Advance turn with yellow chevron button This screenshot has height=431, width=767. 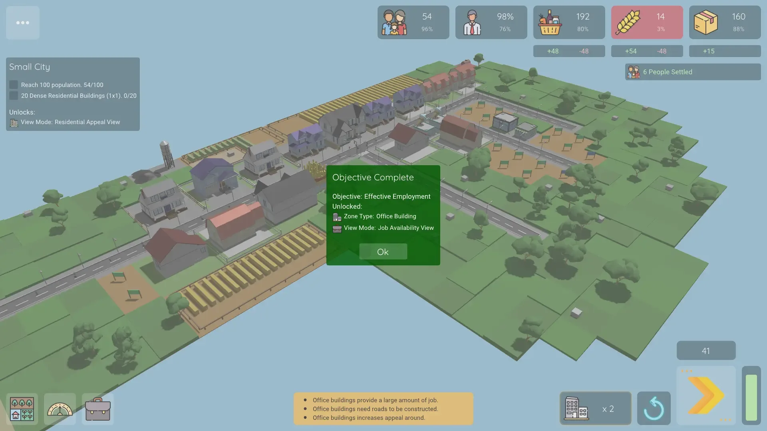click(x=706, y=395)
